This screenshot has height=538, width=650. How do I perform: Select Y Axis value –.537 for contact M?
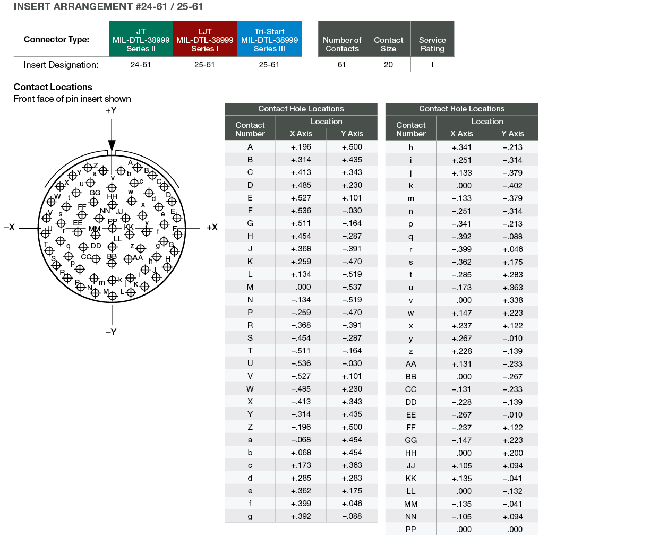[x=352, y=287]
